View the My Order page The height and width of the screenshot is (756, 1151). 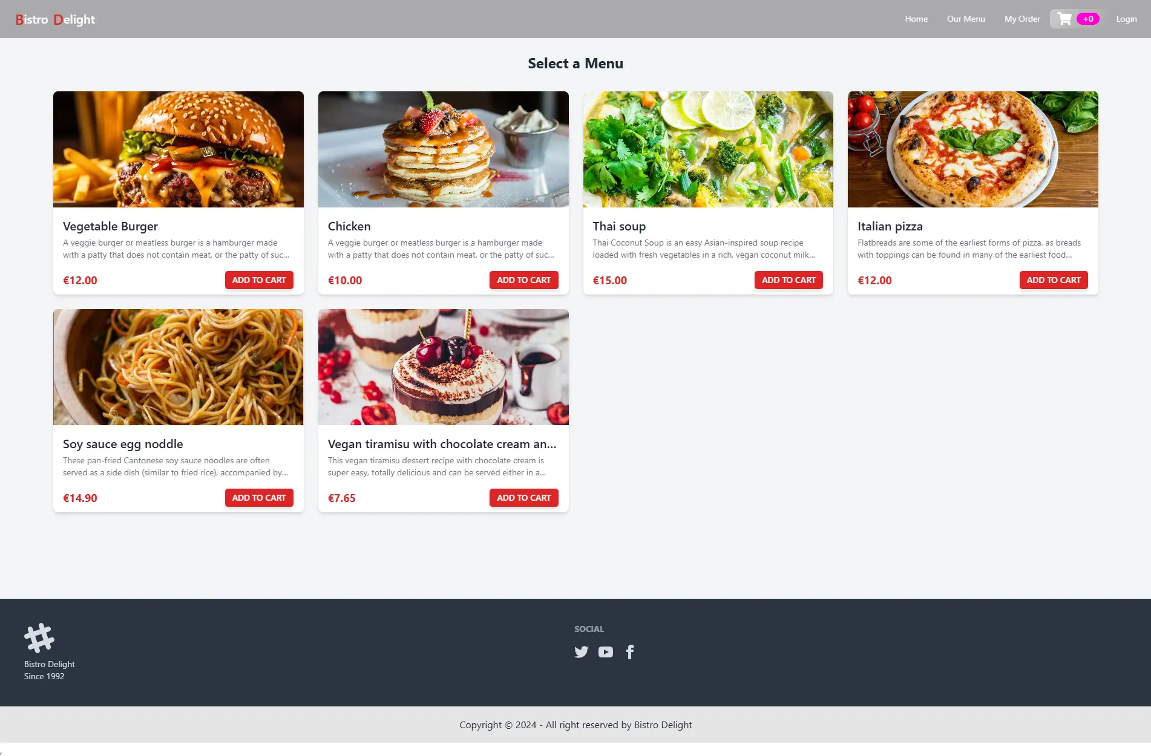(1022, 19)
